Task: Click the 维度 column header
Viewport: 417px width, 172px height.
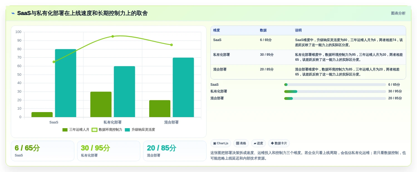Action: pyautogui.click(x=217, y=30)
